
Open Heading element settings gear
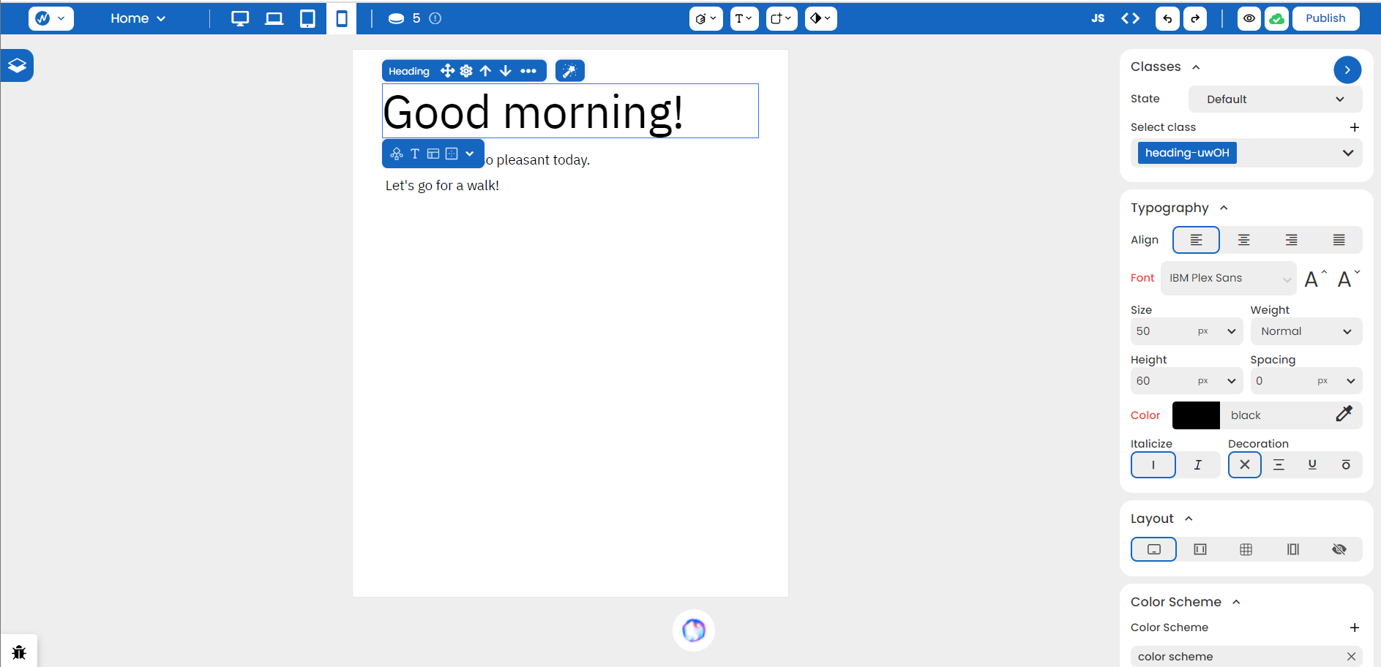click(x=466, y=71)
